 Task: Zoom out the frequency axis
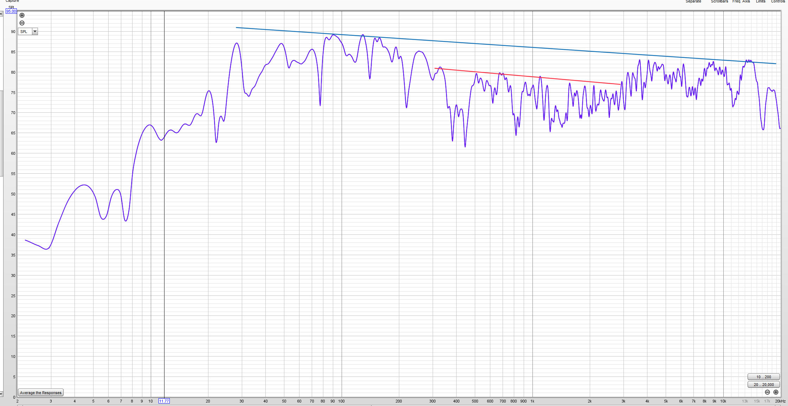click(x=767, y=392)
